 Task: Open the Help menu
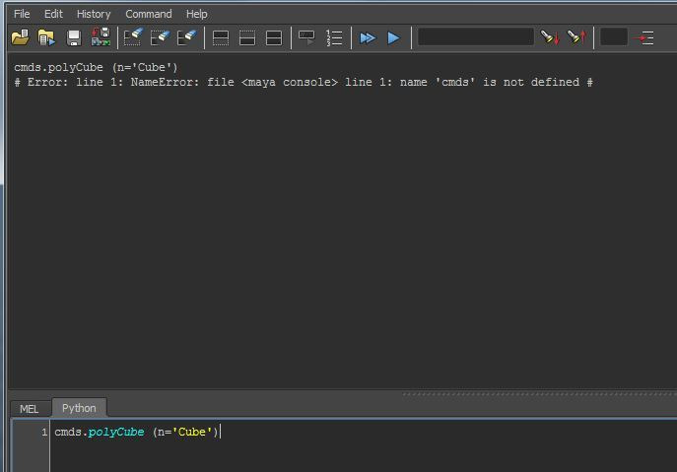coord(197,14)
